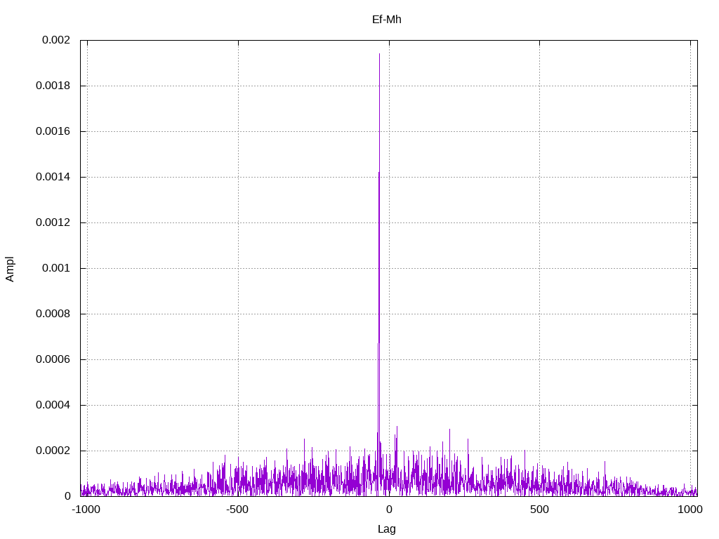Click the y-axis value 0.0018
This screenshot has height=539, width=719.
(x=53, y=86)
